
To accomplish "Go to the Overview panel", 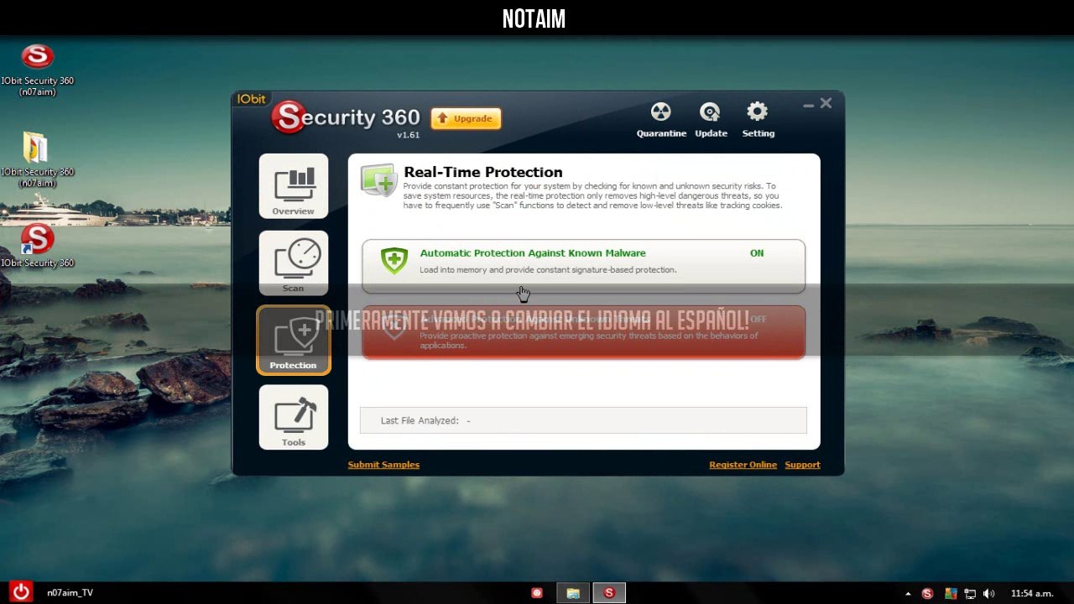I will pyautogui.click(x=294, y=186).
